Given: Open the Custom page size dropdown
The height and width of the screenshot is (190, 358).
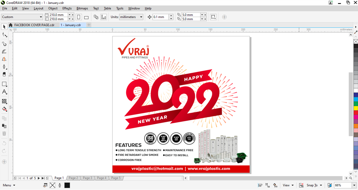Looking at the screenshot, I should pyautogui.click(x=22, y=17).
